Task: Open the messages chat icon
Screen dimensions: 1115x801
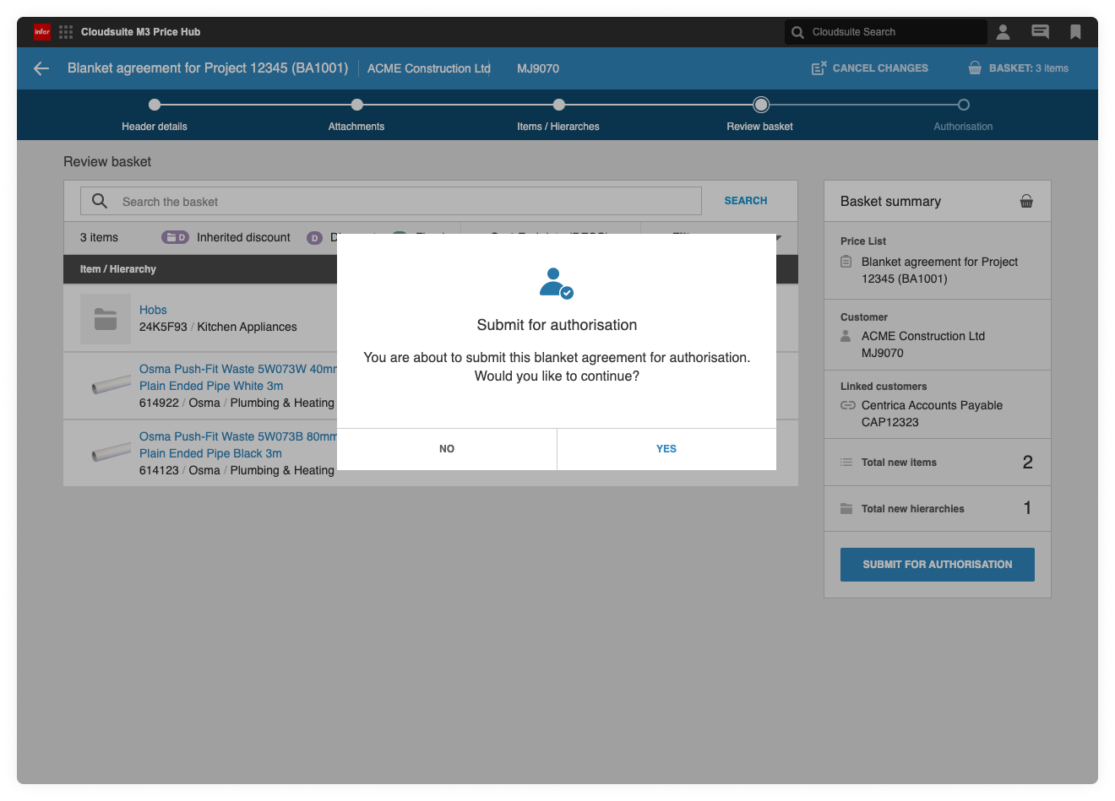Action: [1040, 32]
